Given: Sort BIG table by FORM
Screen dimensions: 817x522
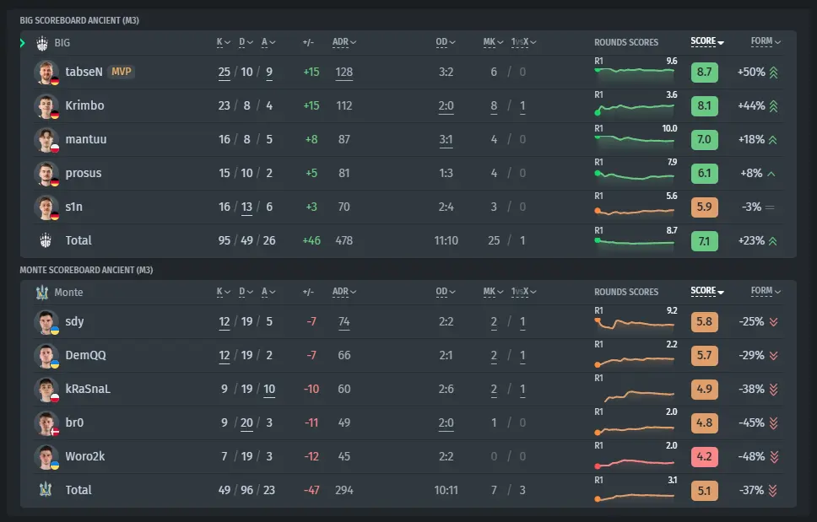Looking at the screenshot, I should coord(766,41).
